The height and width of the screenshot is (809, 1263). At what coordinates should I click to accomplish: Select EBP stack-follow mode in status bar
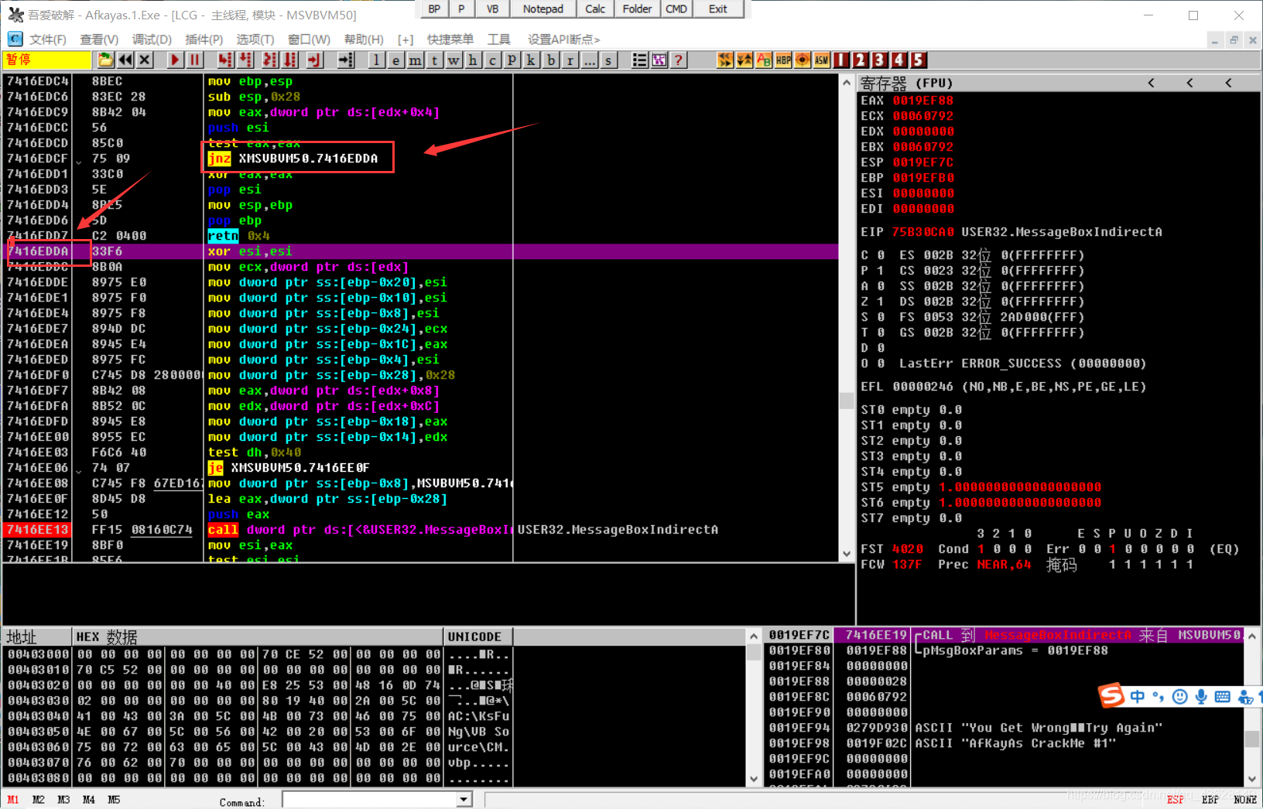point(1210,800)
